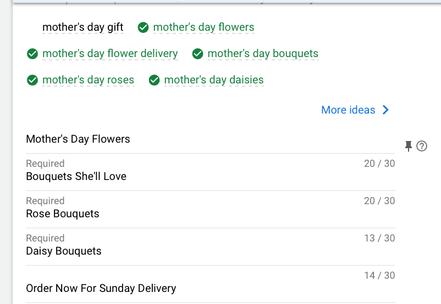
Task: Edit the Daisy Bouquets headline field
Action: 211,246
